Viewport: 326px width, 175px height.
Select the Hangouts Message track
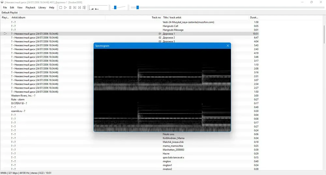click(x=173, y=30)
